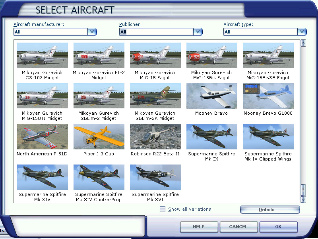318x239 pixels.
Task: Select the Robinson R22 Beta II helicopter
Action: point(155,136)
